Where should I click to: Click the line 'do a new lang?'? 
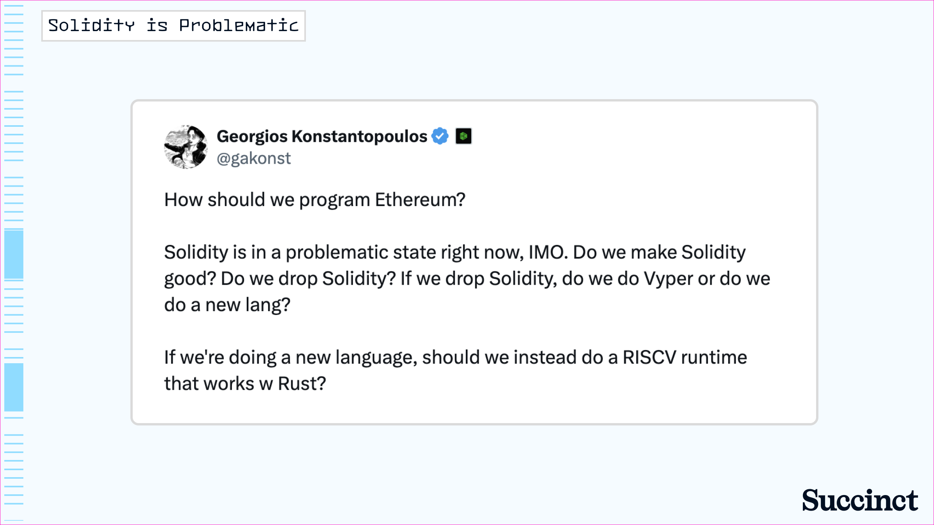coord(227,305)
